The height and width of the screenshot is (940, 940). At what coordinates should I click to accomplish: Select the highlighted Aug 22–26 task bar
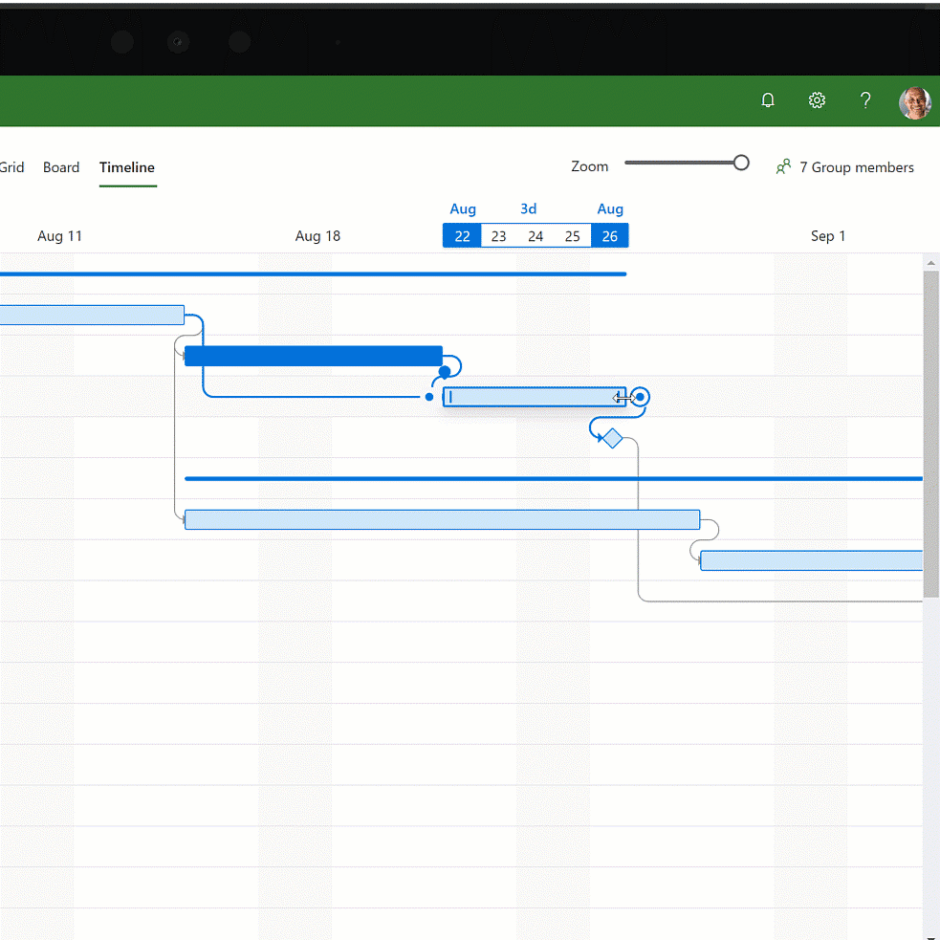coord(531,397)
